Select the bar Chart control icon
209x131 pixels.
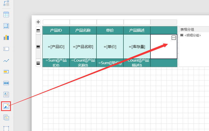click(x=6, y=37)
